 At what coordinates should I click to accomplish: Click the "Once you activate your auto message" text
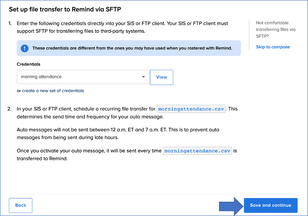pyautogui.click(x=89, y=151)
